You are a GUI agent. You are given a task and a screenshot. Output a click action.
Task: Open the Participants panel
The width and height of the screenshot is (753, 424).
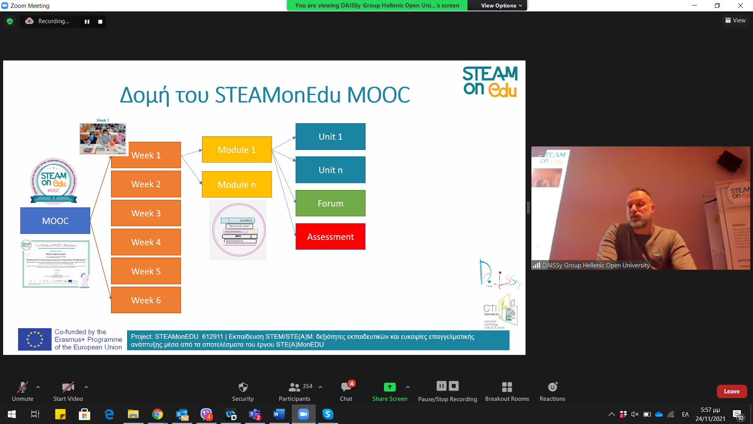click(x=295, y=387)
